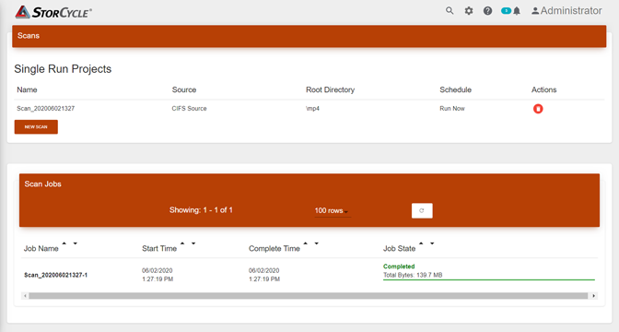Click the Complete Time column header
Screen dimensions: 619x332
(274, 249)
